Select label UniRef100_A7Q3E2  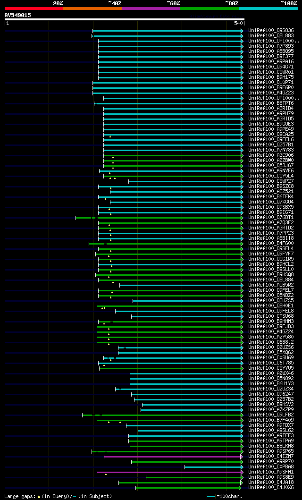click(271, 223)
